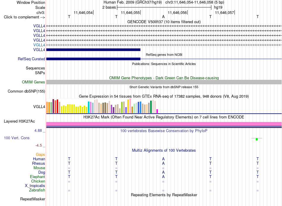Click the 'RepeatMasker' track label

[33, 199]
